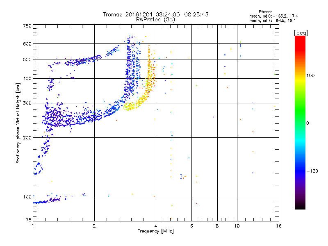328x246 pixels.
Task: Click the x-axis title 'Frequency [MHz]'
Action: pyautogui.click(x=155, y=231)
